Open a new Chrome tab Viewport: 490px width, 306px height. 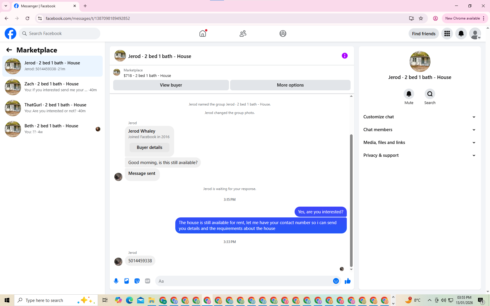point(85,6)
